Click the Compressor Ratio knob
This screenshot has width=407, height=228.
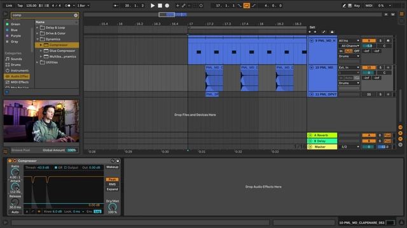click(15, 172)
